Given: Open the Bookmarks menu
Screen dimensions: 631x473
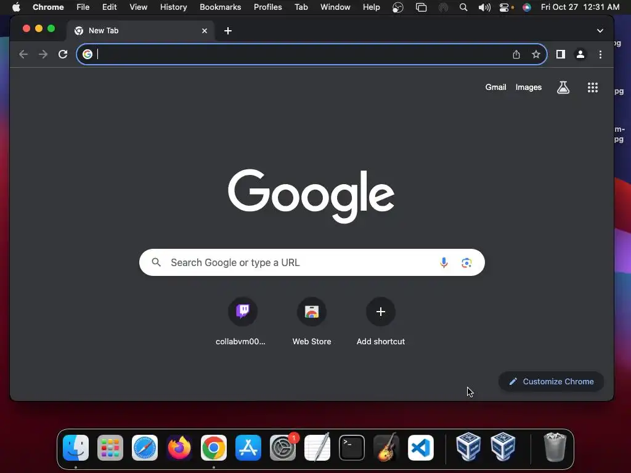Looking at the screenshot, I should point(220,7).
